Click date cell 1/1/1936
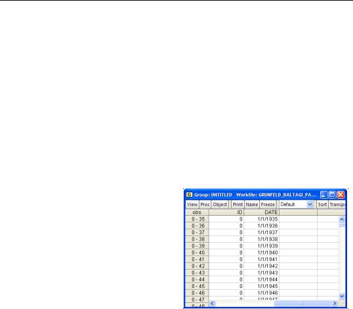The height and width of the screenshot is (309, 353). [262, 226]
